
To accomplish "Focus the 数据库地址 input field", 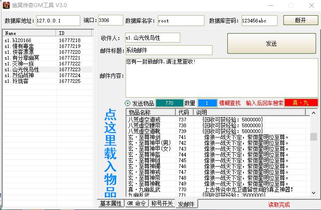I will pyautogui.click(x=58, y=21).
